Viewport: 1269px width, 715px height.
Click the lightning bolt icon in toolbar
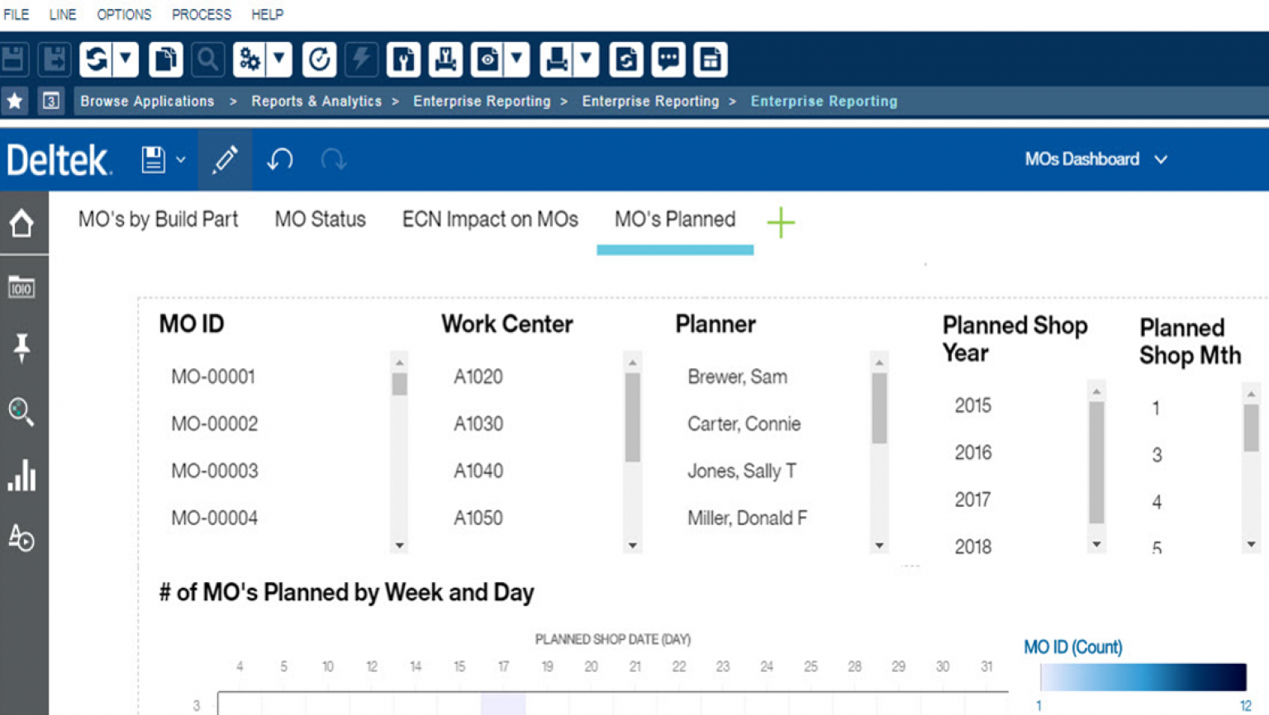361,59
